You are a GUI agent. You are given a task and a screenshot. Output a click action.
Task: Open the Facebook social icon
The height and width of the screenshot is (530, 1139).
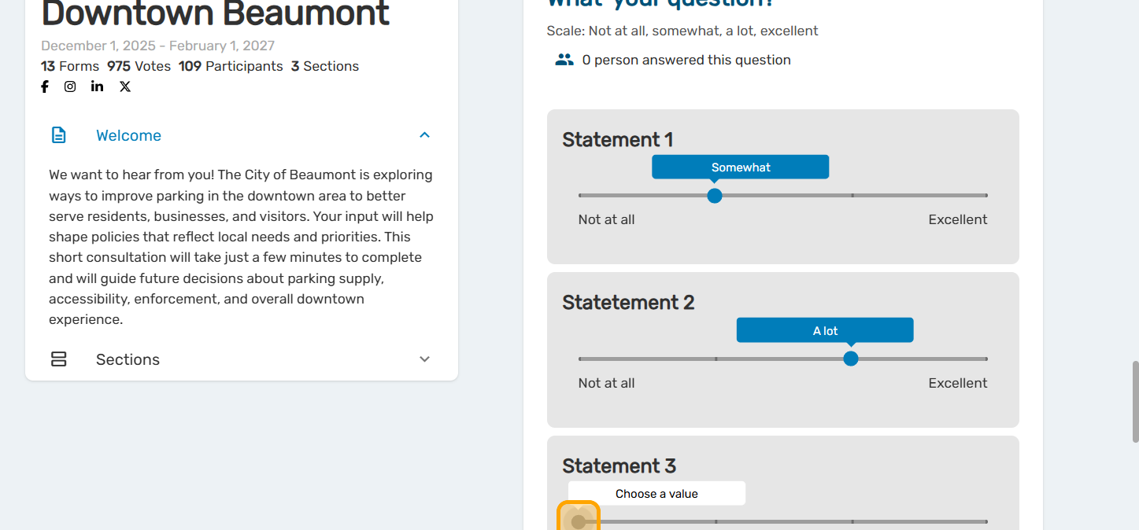pos(45,86)
